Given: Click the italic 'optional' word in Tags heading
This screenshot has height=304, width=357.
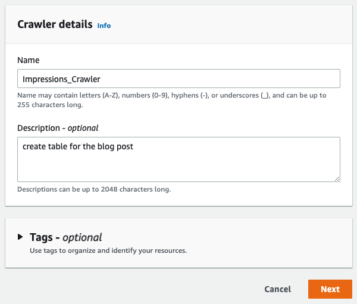Looking at the screenshot, I should pyautogui.click(x=82, y=237).
